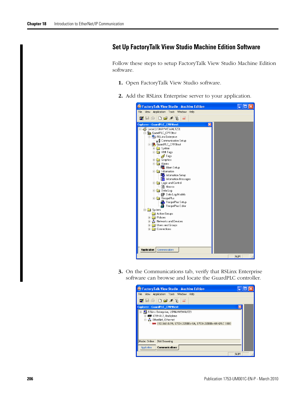
Task: Select RecipePlus folder
Action: coord(168,198)
